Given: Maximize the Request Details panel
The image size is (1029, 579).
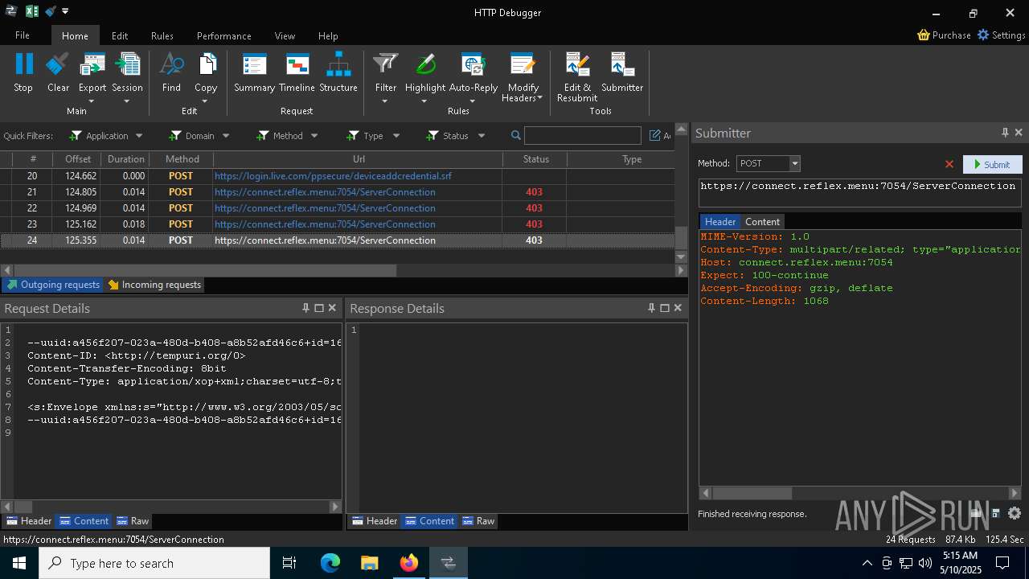Looking at the screenshot, I should pyautogui.click(x=319, y=308).
